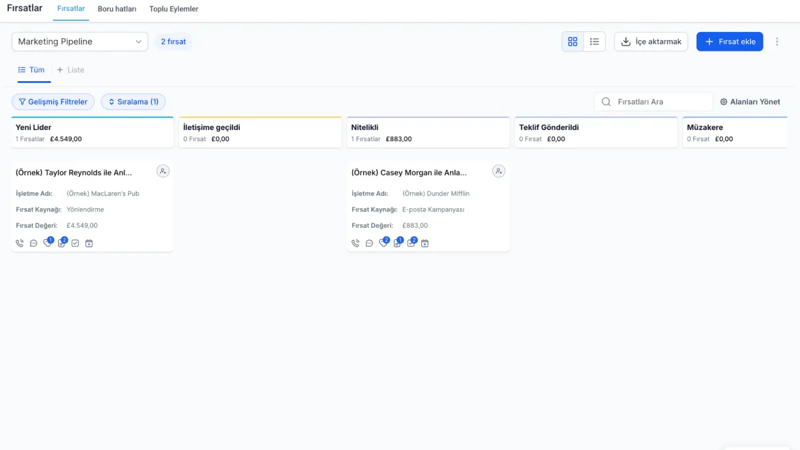
Task: Open Alanları Yönet field manager
Action: point(750,102)
